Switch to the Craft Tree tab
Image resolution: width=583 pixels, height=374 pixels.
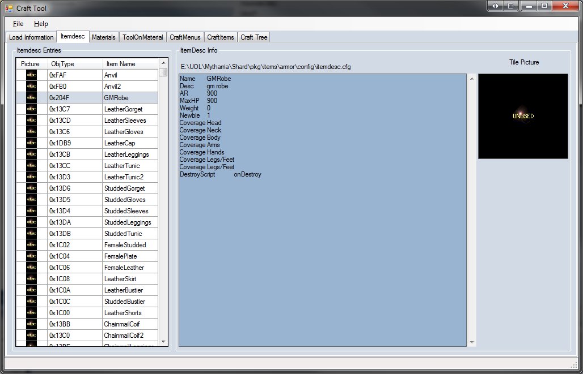pos(254,37)
